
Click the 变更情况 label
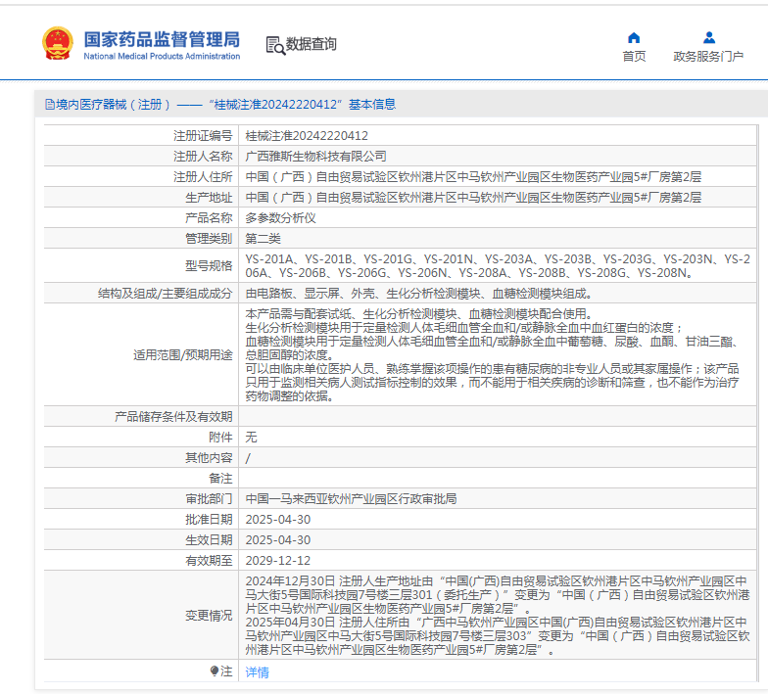[209, 615]
